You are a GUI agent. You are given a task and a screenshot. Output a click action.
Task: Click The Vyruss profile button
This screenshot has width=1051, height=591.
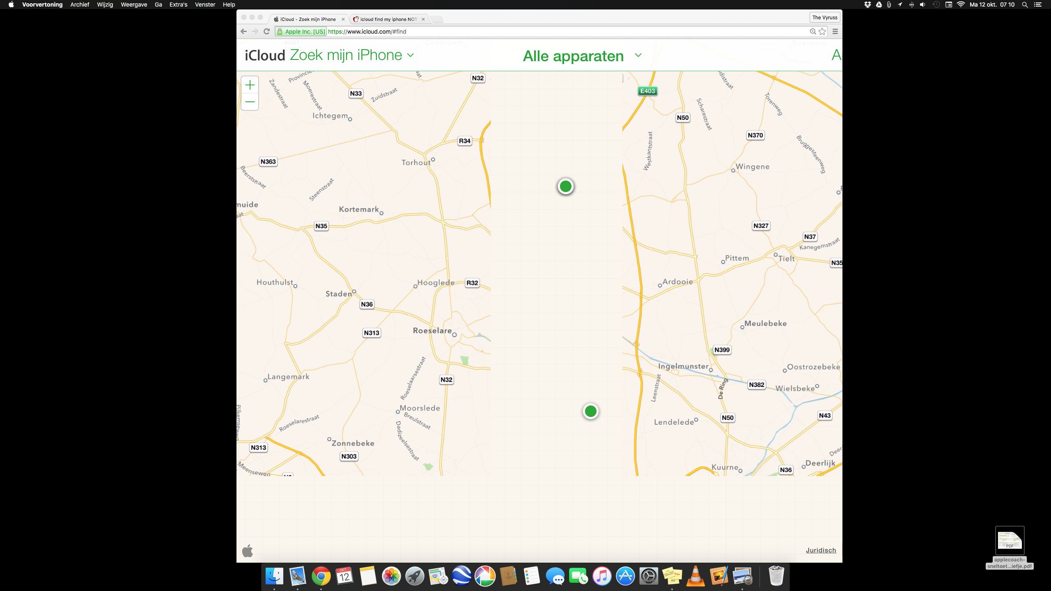click(824, 17)
